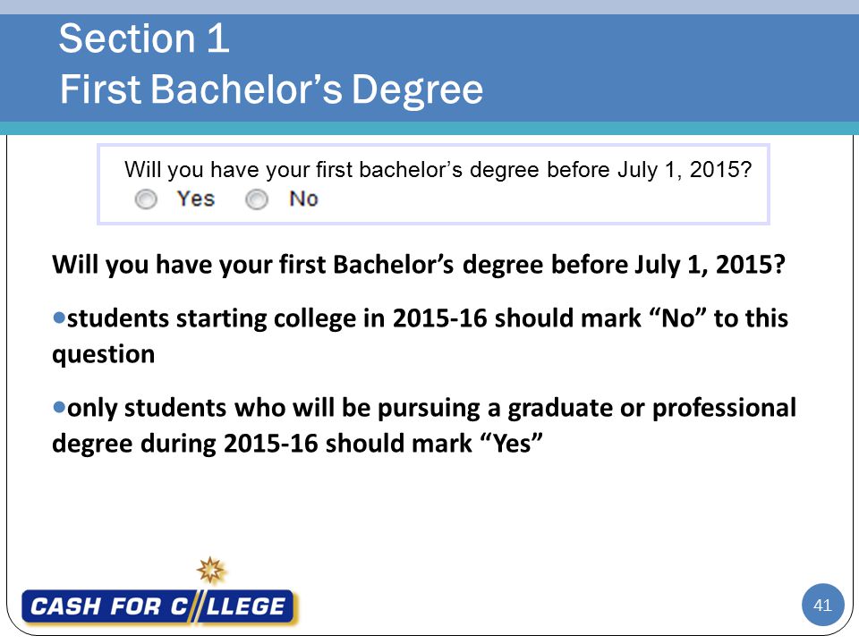Click the 'question' word under first bullet
The height and width of the screenshot is (644, 859).
(x=104, y=355)
